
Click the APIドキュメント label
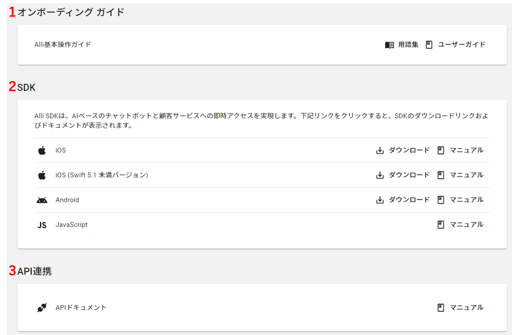click(x=81, y=307)
